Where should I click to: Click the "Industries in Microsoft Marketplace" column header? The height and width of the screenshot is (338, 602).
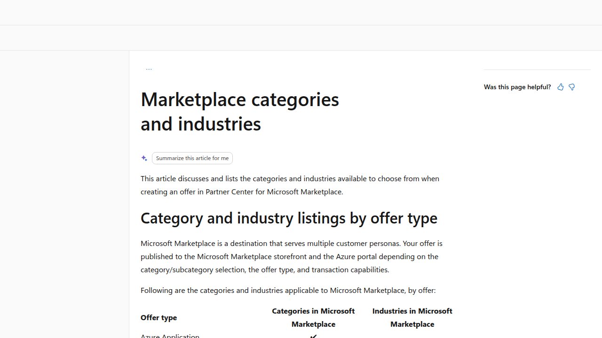[412, 317]
